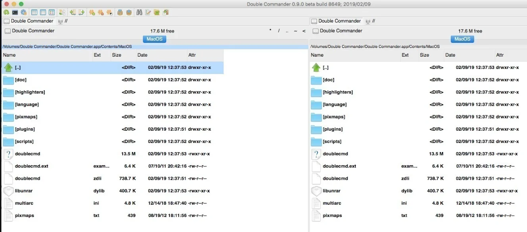Image resolution: width=527 pixels, height=232 pixels.
Task: Open Options via the gear icon
Action: click(24, 12)
